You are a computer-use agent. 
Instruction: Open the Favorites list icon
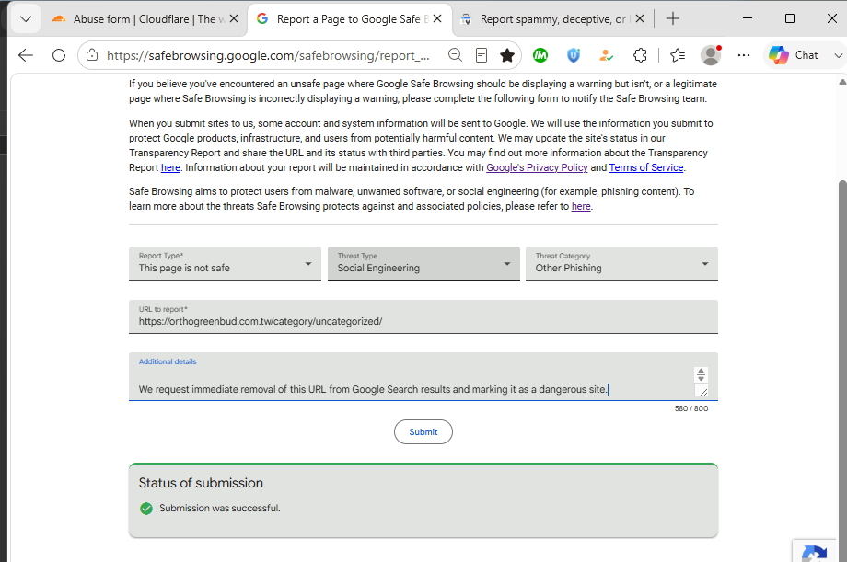678,55
